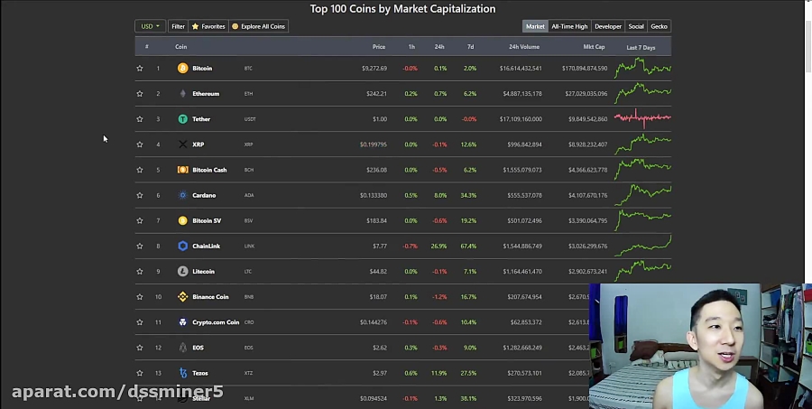Favorite Ethereum with its star toggle
The height and width of the screenshot is (409, 812).
pos(139,93)
